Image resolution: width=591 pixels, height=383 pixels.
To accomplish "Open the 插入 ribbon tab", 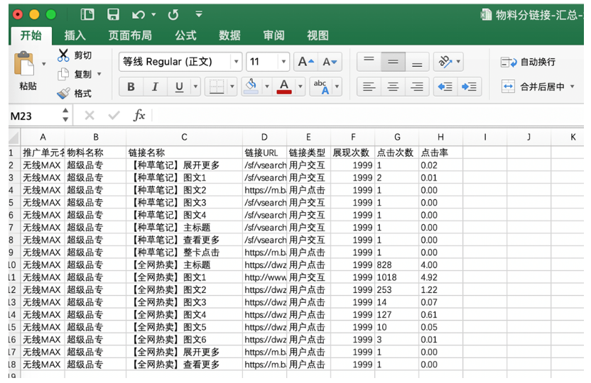I will [x=75, y=35].
